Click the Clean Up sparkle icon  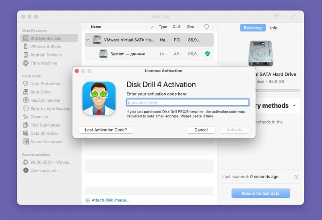pos(26,117)
